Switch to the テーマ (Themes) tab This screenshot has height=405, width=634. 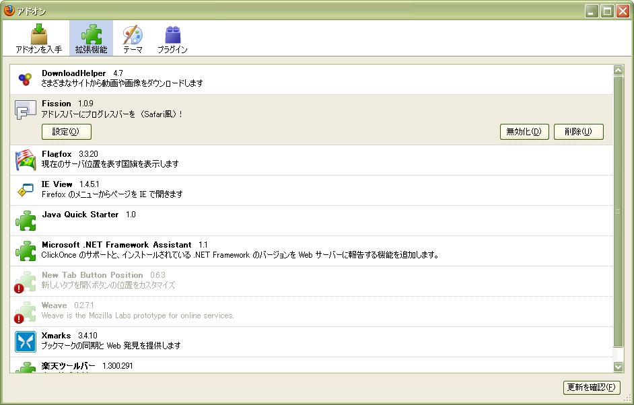pos(133,39)
